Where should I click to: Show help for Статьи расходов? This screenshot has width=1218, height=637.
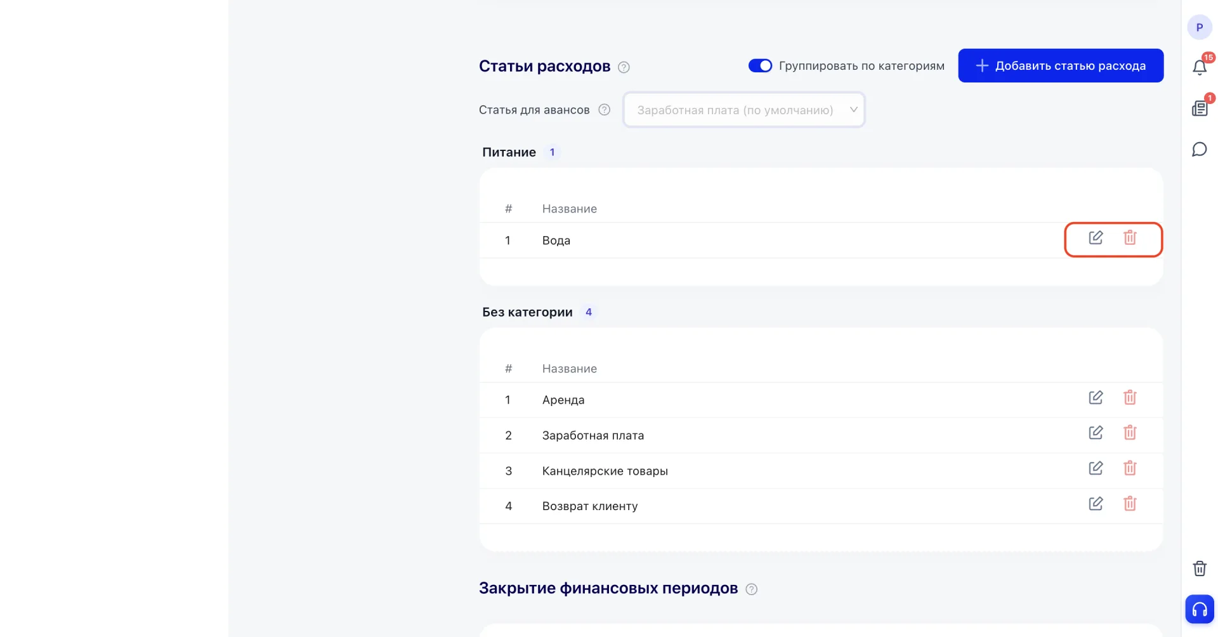point(624,67)
